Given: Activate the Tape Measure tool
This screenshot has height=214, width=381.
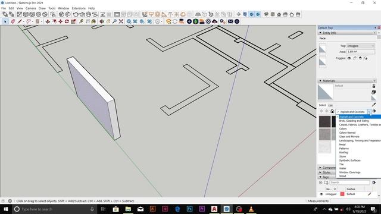Looking at the screenshot, I should (x=81, y=21).
